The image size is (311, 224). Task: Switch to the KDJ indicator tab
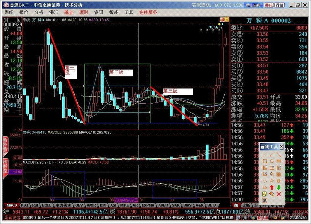point(24,205)
